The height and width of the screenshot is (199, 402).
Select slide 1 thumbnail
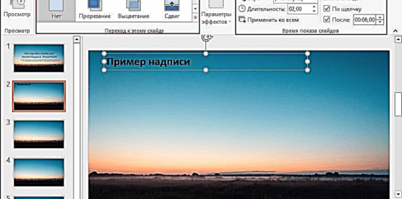point(39,58)
